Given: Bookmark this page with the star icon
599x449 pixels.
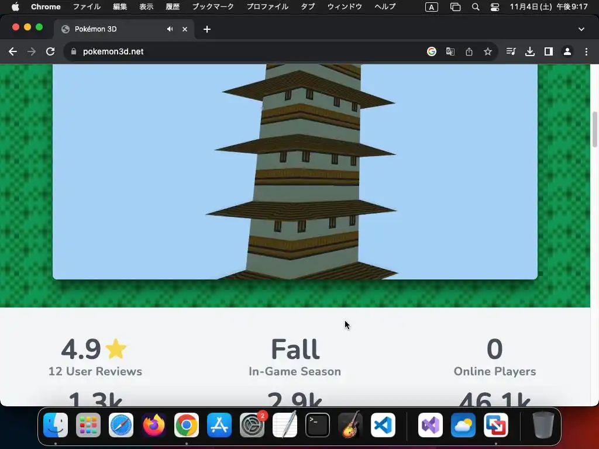Looking at the screenshot, I should tap(488, 51).
